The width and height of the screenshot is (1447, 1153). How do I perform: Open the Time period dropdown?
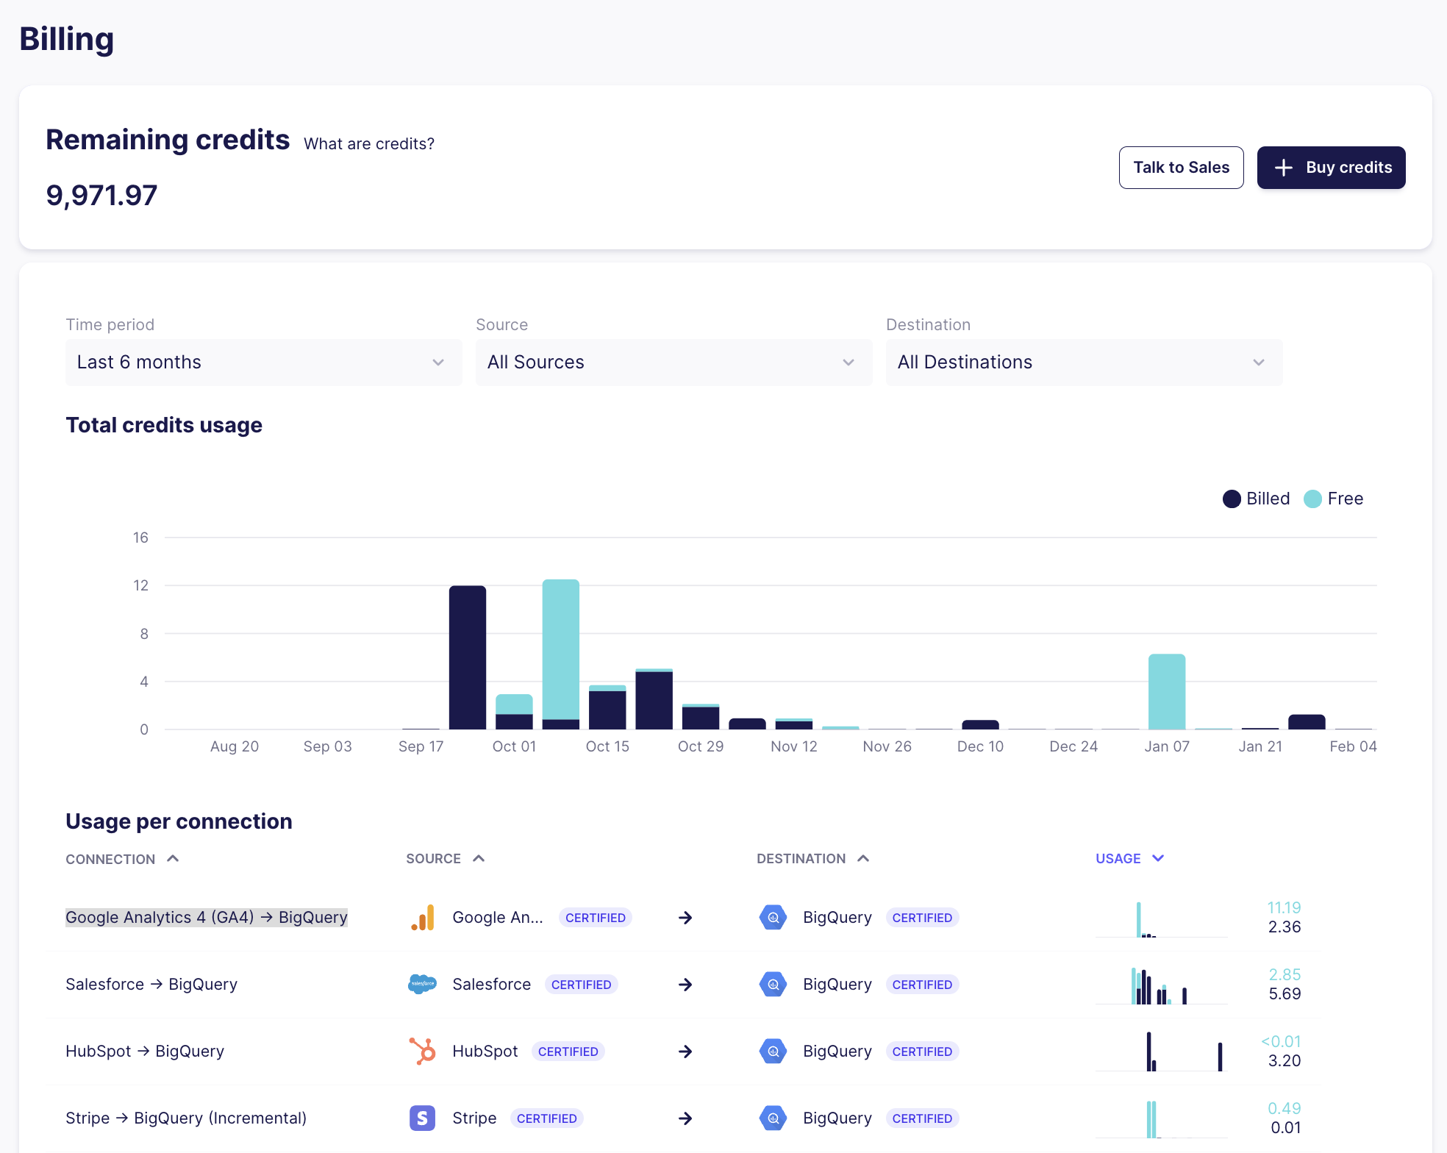coord(262,362)
